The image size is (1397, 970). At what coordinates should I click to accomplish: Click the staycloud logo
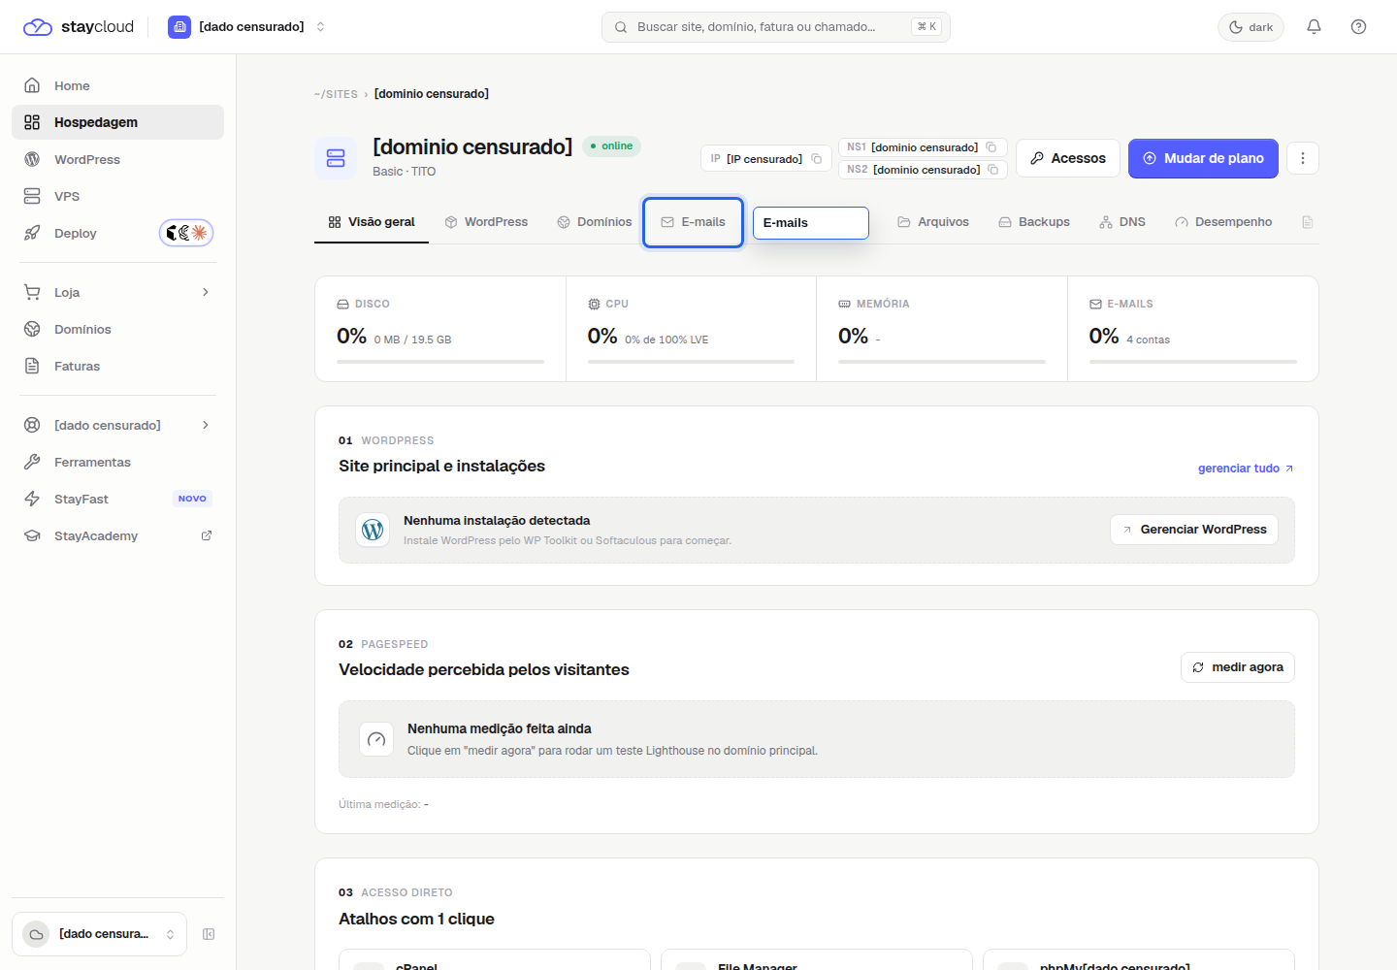78,26
